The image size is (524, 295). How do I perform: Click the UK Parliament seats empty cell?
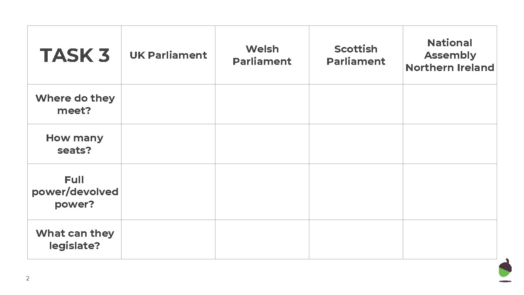tap(168, 144)
